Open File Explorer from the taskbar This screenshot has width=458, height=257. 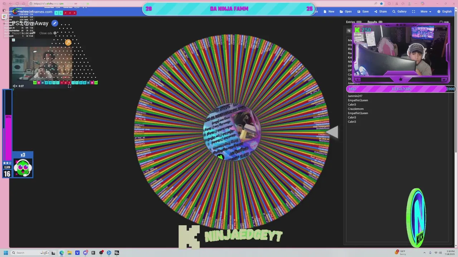69,253
